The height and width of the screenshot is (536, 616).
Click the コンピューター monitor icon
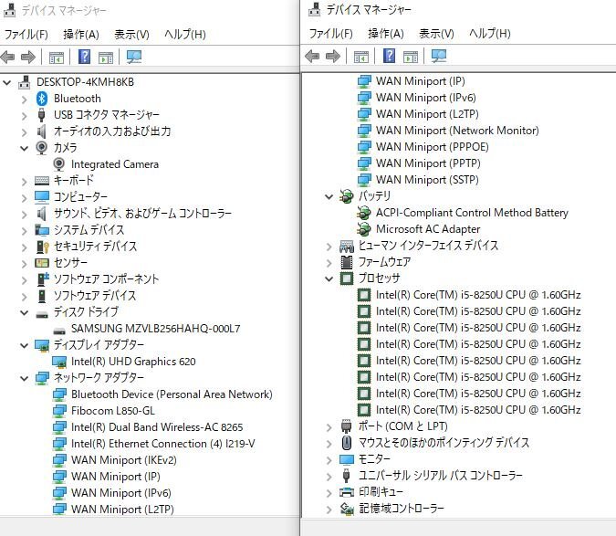tap(42, 197)
